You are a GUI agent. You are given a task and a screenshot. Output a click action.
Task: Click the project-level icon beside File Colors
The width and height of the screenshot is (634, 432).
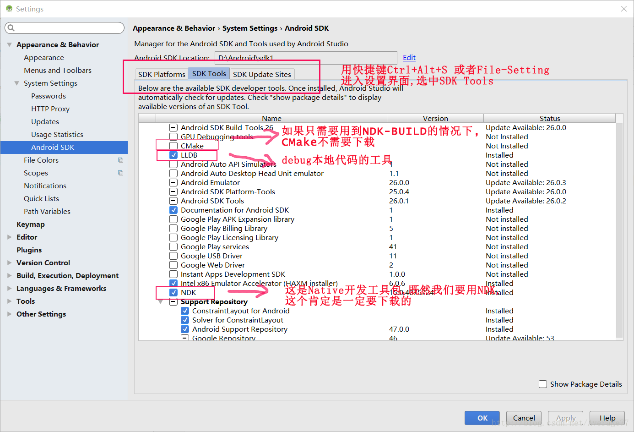coord(120,160)
